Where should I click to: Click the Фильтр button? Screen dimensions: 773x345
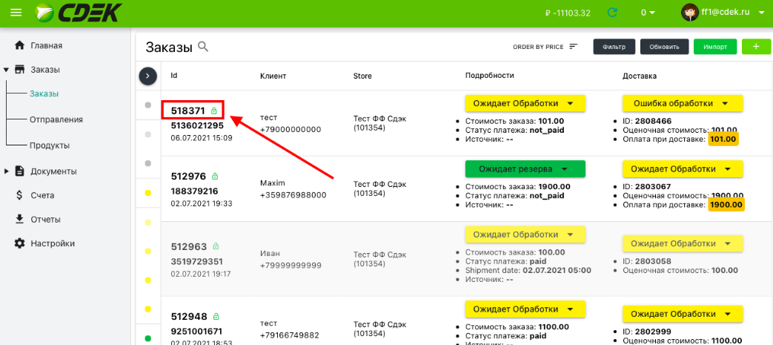(614, 47)
